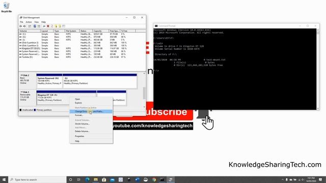The width and height of the screenshot is (326, 183).
Task: Open Mail from the taskbar
Action: [x=112, y=179]
